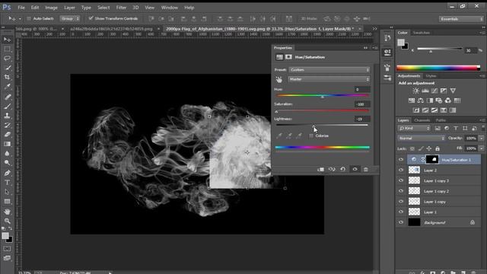Viewport: 487px width, 274px height.
Task: Click the Brightness/Contrast adjustment icon
Action: click(415, 91)
